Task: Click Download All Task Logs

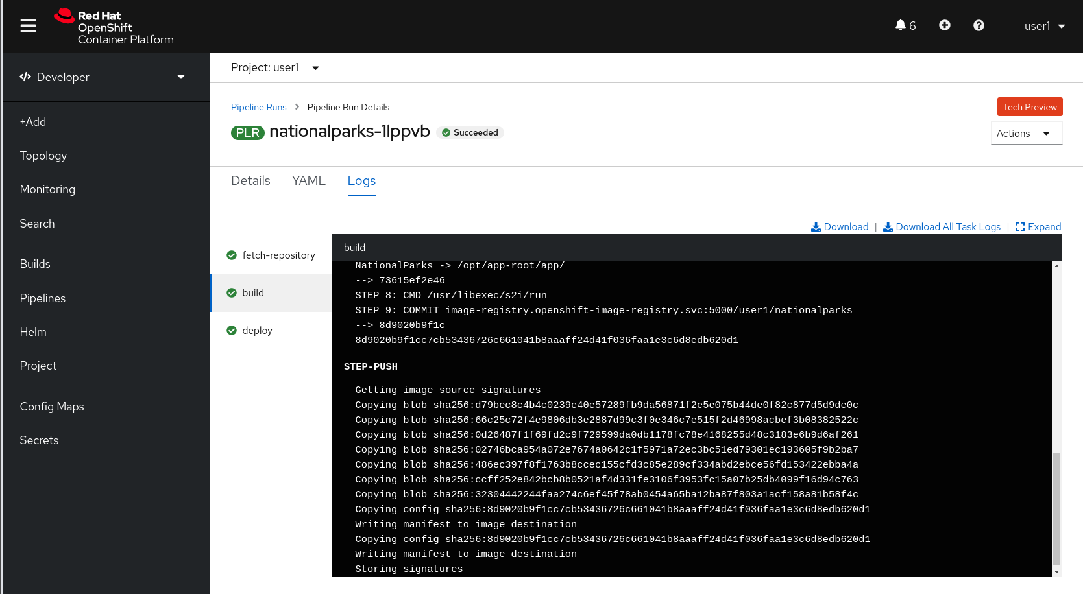Action: [x=948, y=226]
